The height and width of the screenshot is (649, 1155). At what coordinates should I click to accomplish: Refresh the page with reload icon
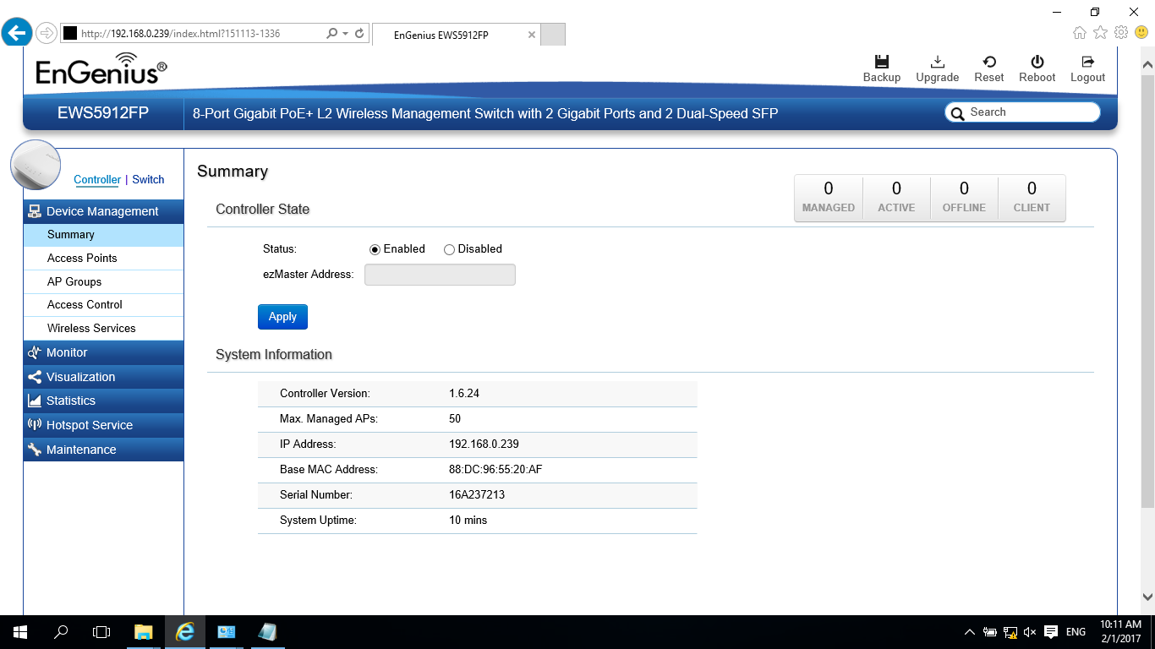click(x=359, y=34)
